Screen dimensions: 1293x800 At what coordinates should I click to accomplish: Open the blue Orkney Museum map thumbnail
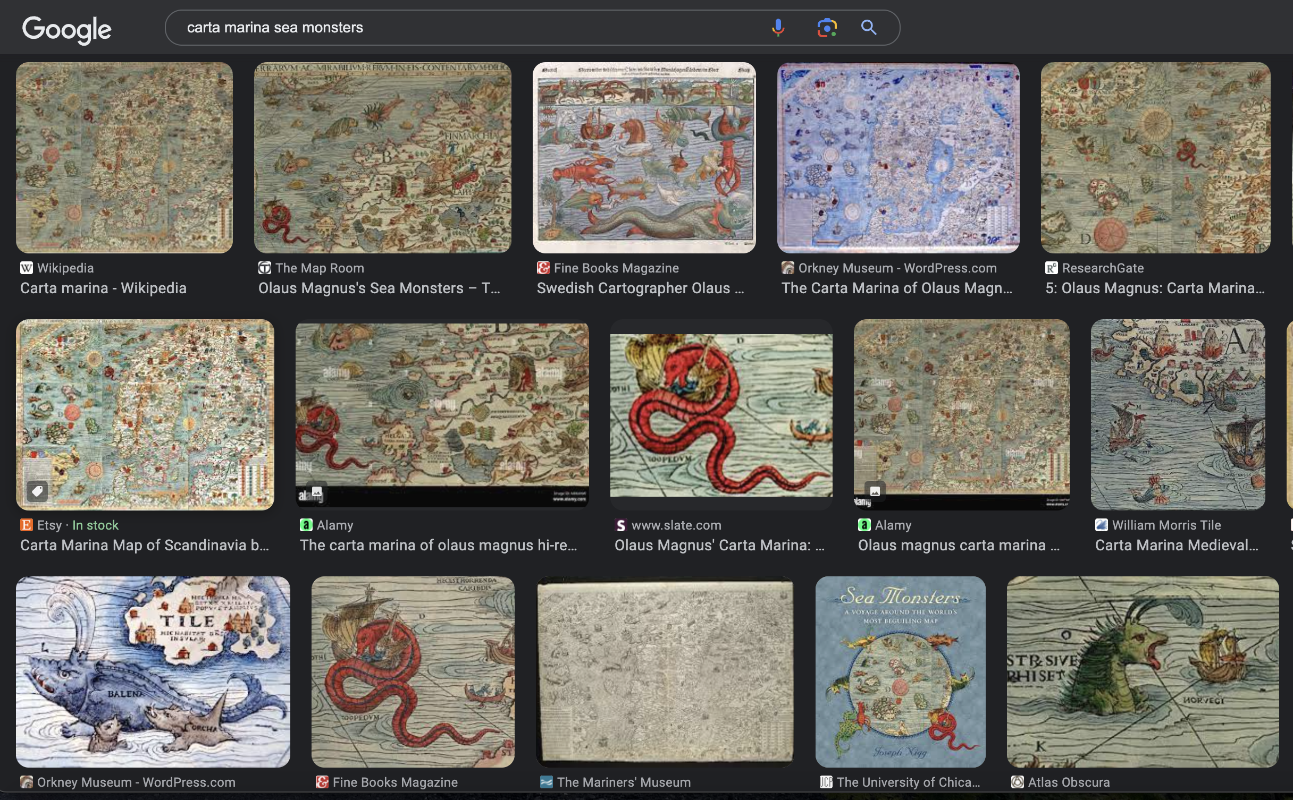(x=898, y=158)
